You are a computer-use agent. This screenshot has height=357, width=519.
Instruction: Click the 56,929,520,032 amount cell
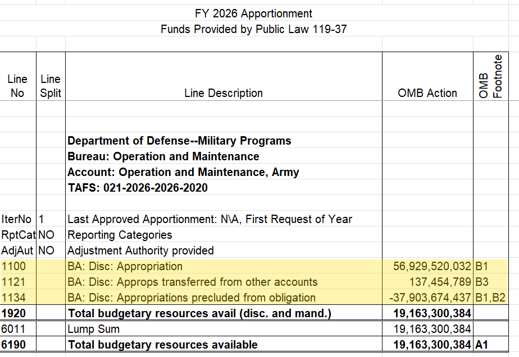point(427,266)
